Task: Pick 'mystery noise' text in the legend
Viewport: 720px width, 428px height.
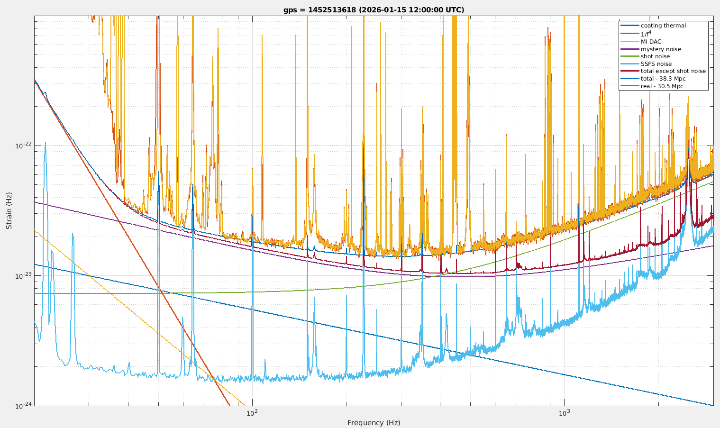Action: [x=661, y=49]
